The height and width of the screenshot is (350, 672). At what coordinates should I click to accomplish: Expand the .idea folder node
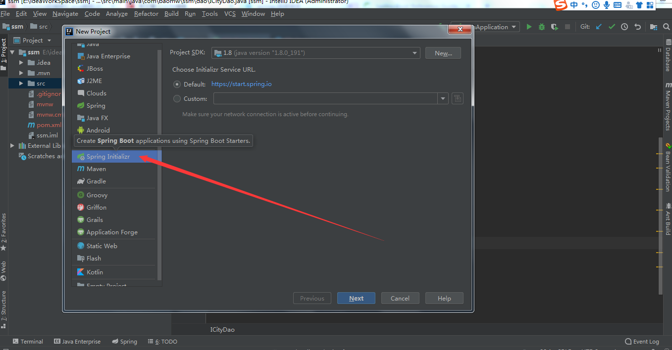click(21, 63)
